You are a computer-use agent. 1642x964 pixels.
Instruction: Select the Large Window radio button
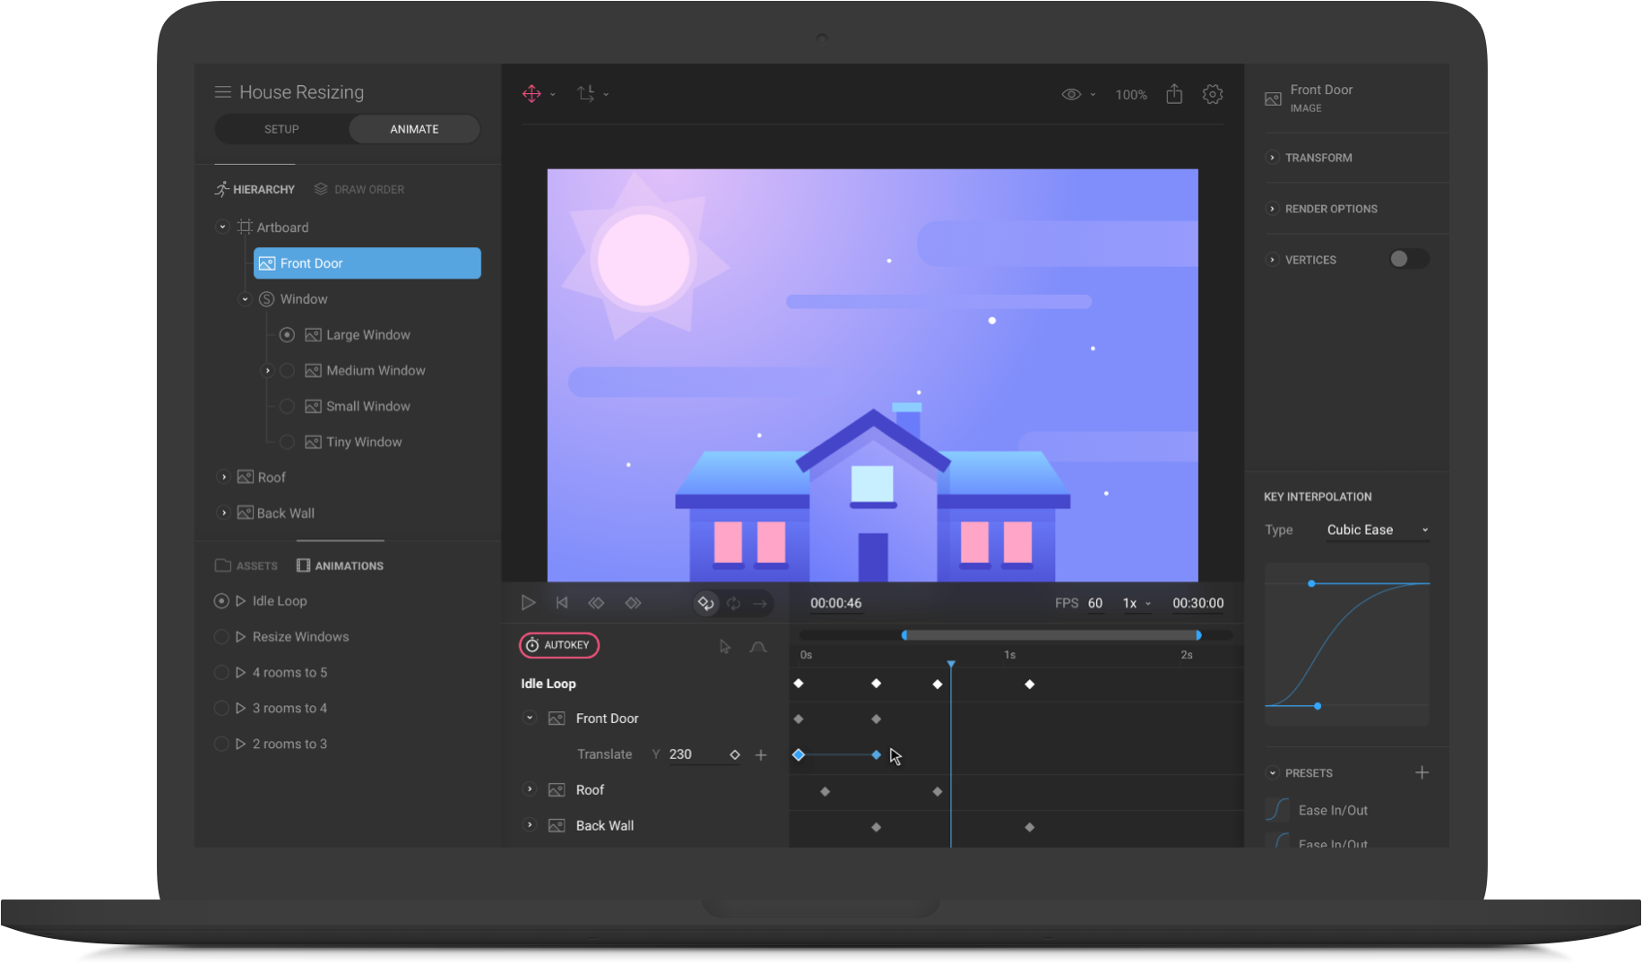(287, 335)
